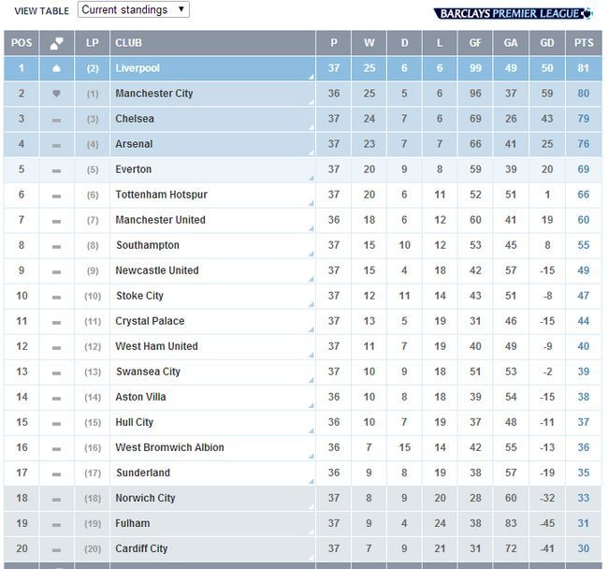The height and width of the screenshot is (569, 608).
Task: Open the Arsenal club link
Action: pos(134,144)
